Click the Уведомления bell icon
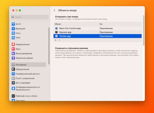Viewport: 154px width, 113px height. [x=13, y=44]
